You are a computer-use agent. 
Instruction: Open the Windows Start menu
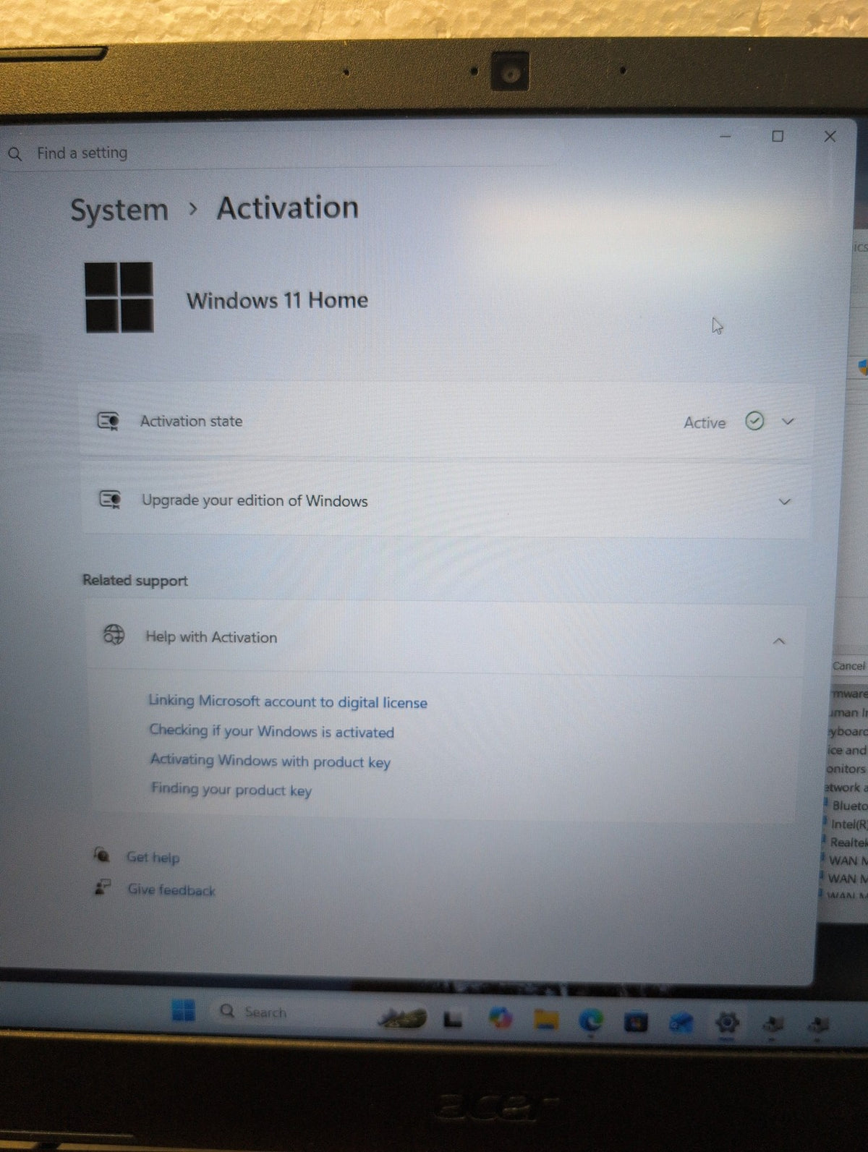pyautogui.click(x=184, y=1010)
